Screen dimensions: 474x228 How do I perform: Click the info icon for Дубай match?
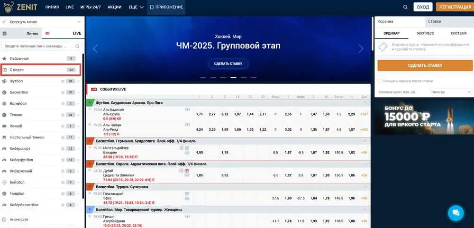pos(182,171)
